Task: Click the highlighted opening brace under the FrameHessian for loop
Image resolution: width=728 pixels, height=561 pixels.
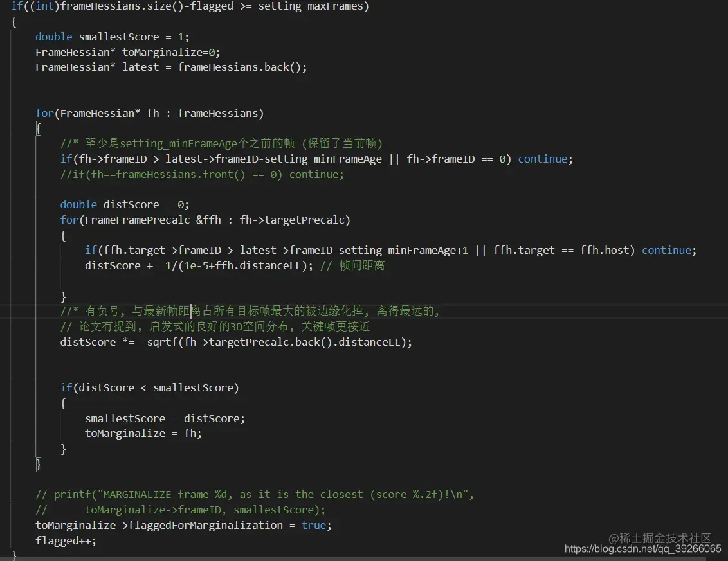Action: [39, 129]
